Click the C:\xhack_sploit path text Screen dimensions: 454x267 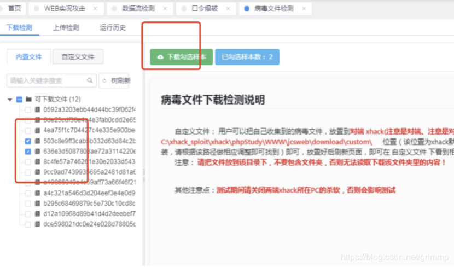coord(266,142)
